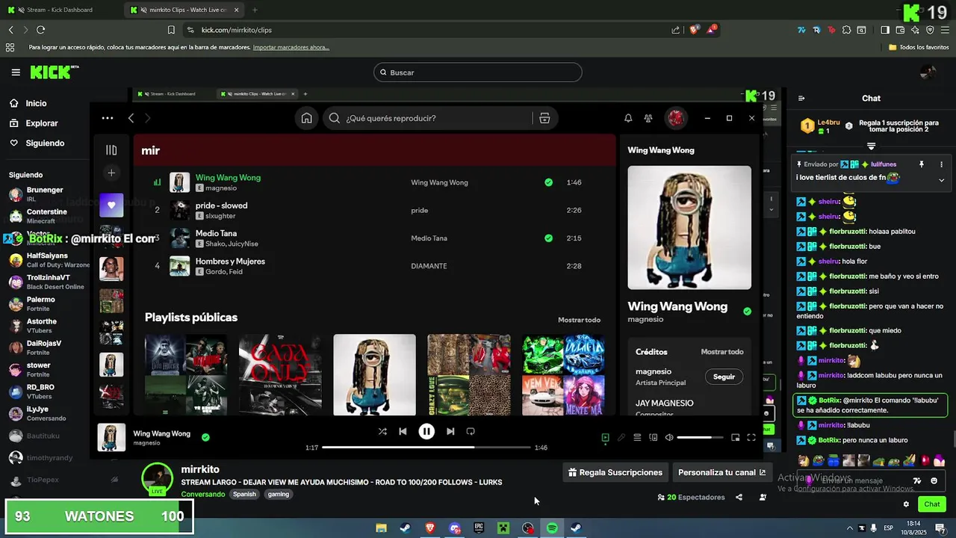Open the chat emoji picker

coord(934,480)
